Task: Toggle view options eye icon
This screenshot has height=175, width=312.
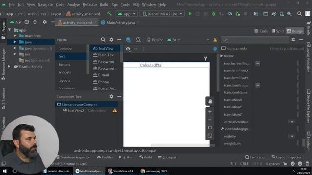Action: [128, 49]
